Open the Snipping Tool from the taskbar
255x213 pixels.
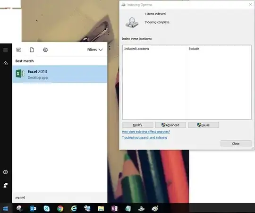tap(19, 208)
